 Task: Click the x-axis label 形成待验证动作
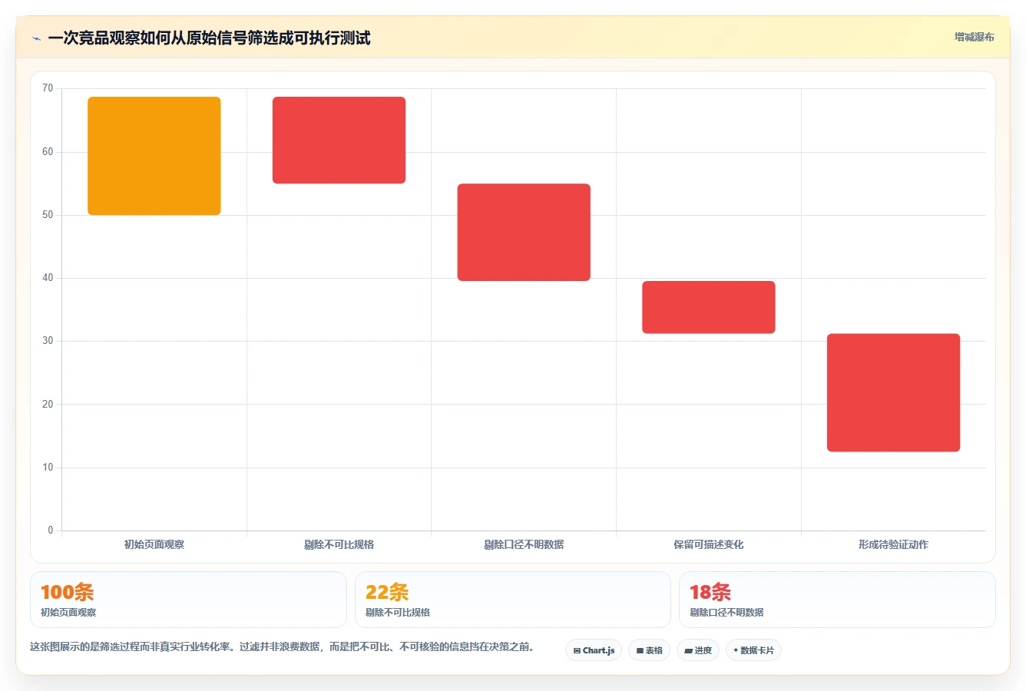(x=893, y=544)
